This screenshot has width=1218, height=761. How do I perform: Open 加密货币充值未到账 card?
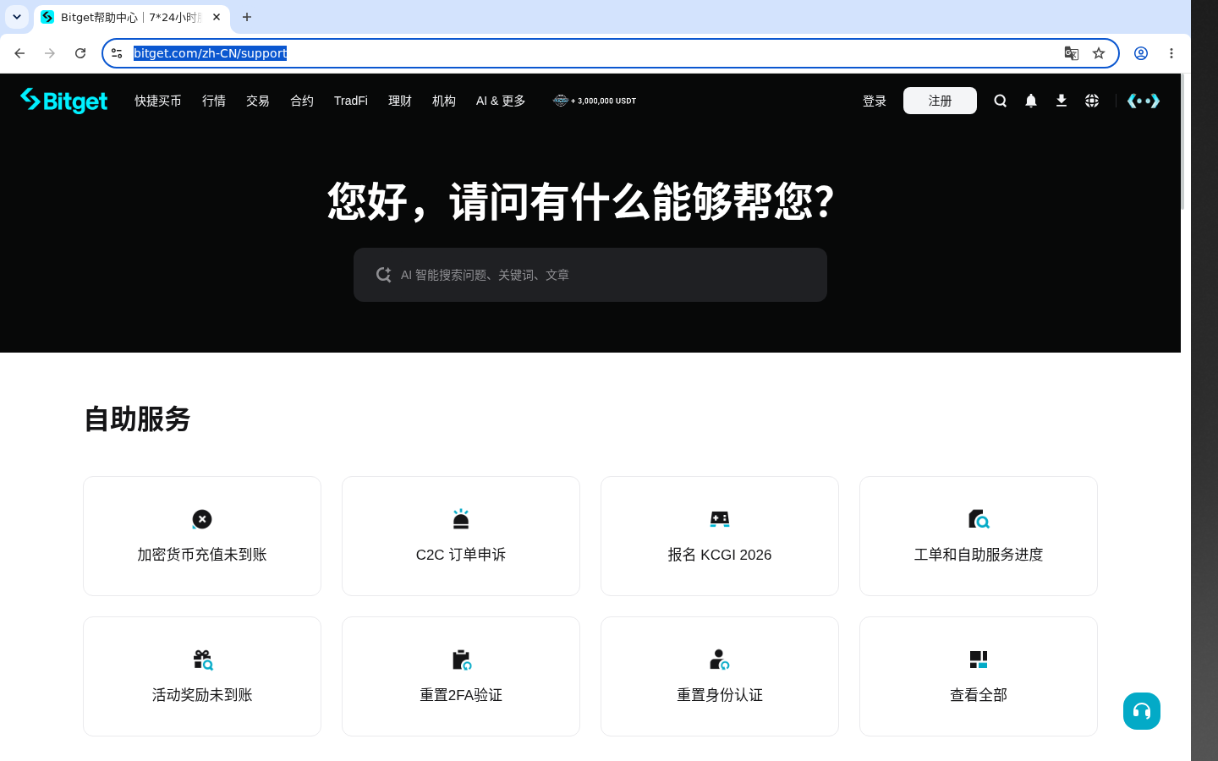tap(202, 536)
